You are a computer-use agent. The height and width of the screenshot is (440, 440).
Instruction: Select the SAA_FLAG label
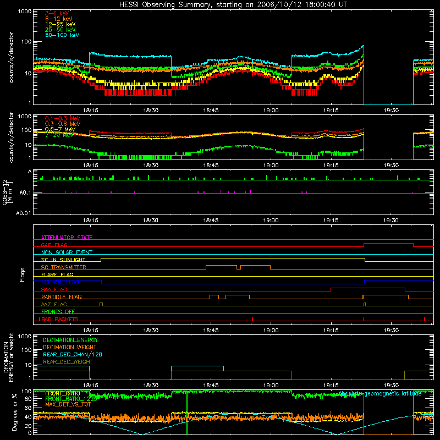[x=54, y=289]
